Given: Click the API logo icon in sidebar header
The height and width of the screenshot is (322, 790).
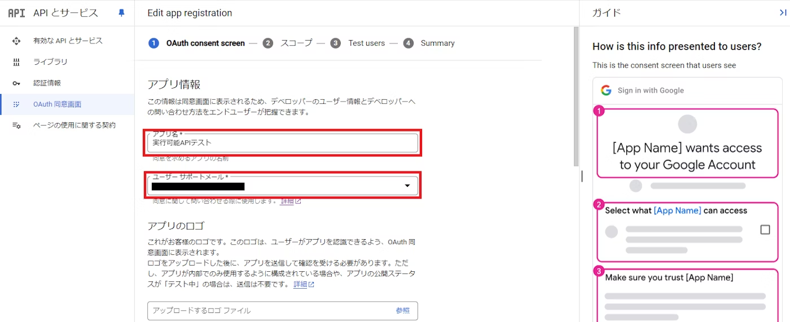Looking at the screenshot, I should point(16,13).
